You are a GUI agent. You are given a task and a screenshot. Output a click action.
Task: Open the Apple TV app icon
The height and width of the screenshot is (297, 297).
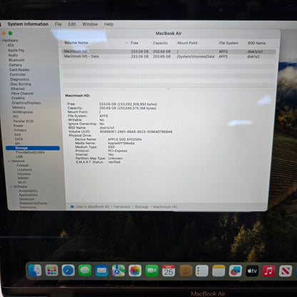[252, 271]
